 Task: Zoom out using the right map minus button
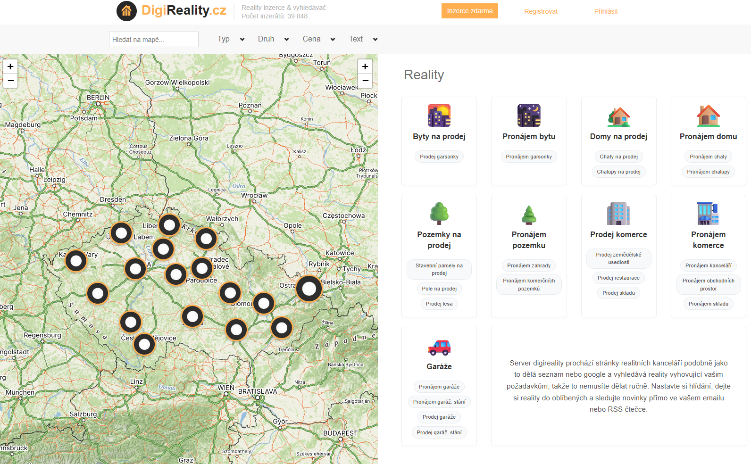365,81
